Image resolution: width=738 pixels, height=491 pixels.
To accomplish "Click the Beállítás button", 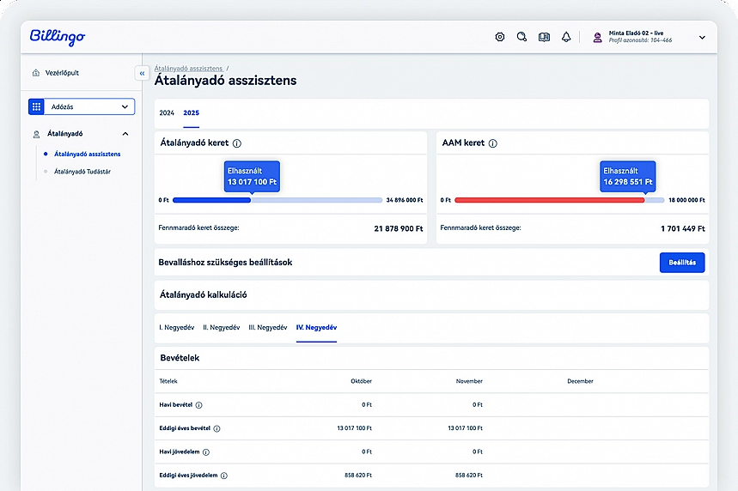I will [682, 263].
